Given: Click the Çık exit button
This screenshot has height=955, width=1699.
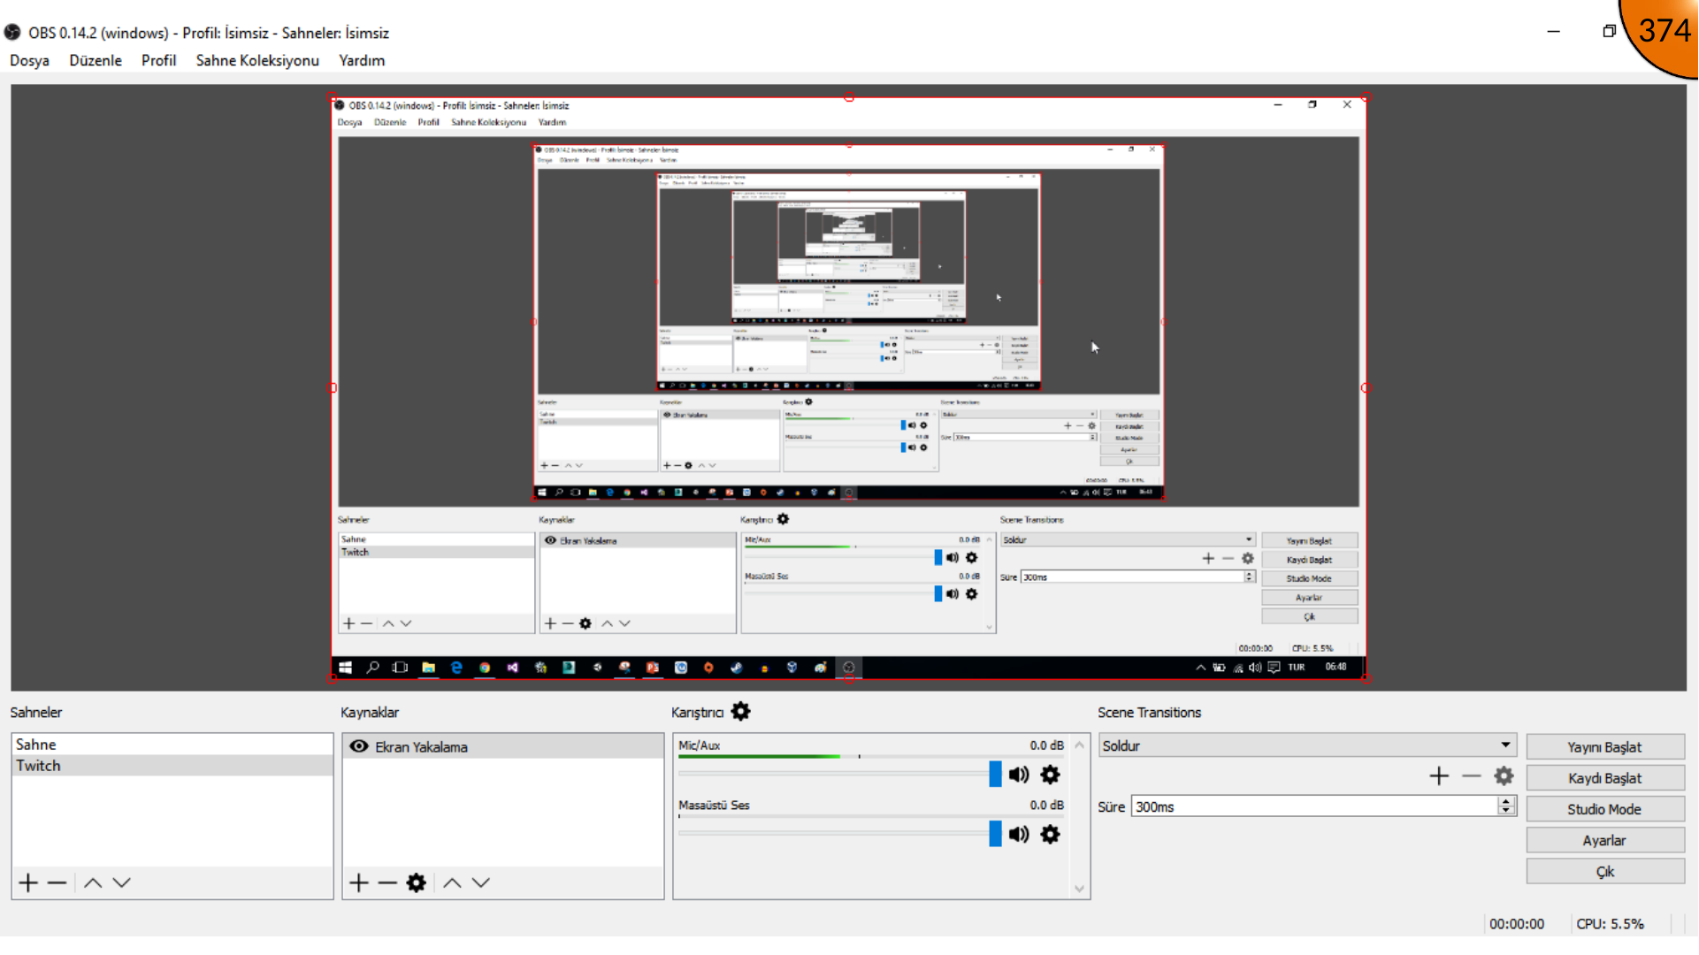Looking at the screenshot, I should coord(1604,871).
